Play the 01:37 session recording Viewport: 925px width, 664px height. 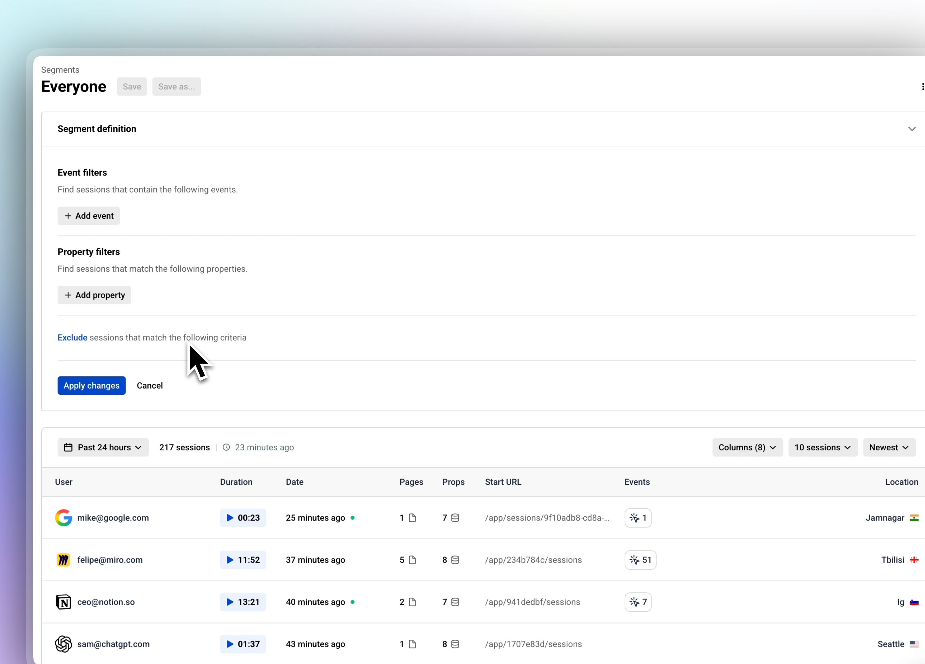[x=243, y=644]
